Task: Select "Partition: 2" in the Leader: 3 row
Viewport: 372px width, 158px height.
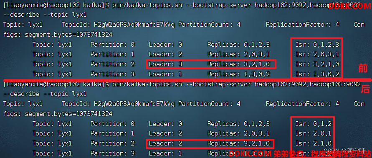Action: click(x=112, y=64)
